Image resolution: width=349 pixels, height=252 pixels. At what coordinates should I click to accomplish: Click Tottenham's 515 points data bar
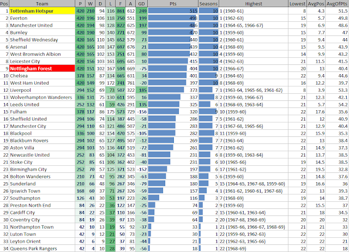[x=173, y=11]
